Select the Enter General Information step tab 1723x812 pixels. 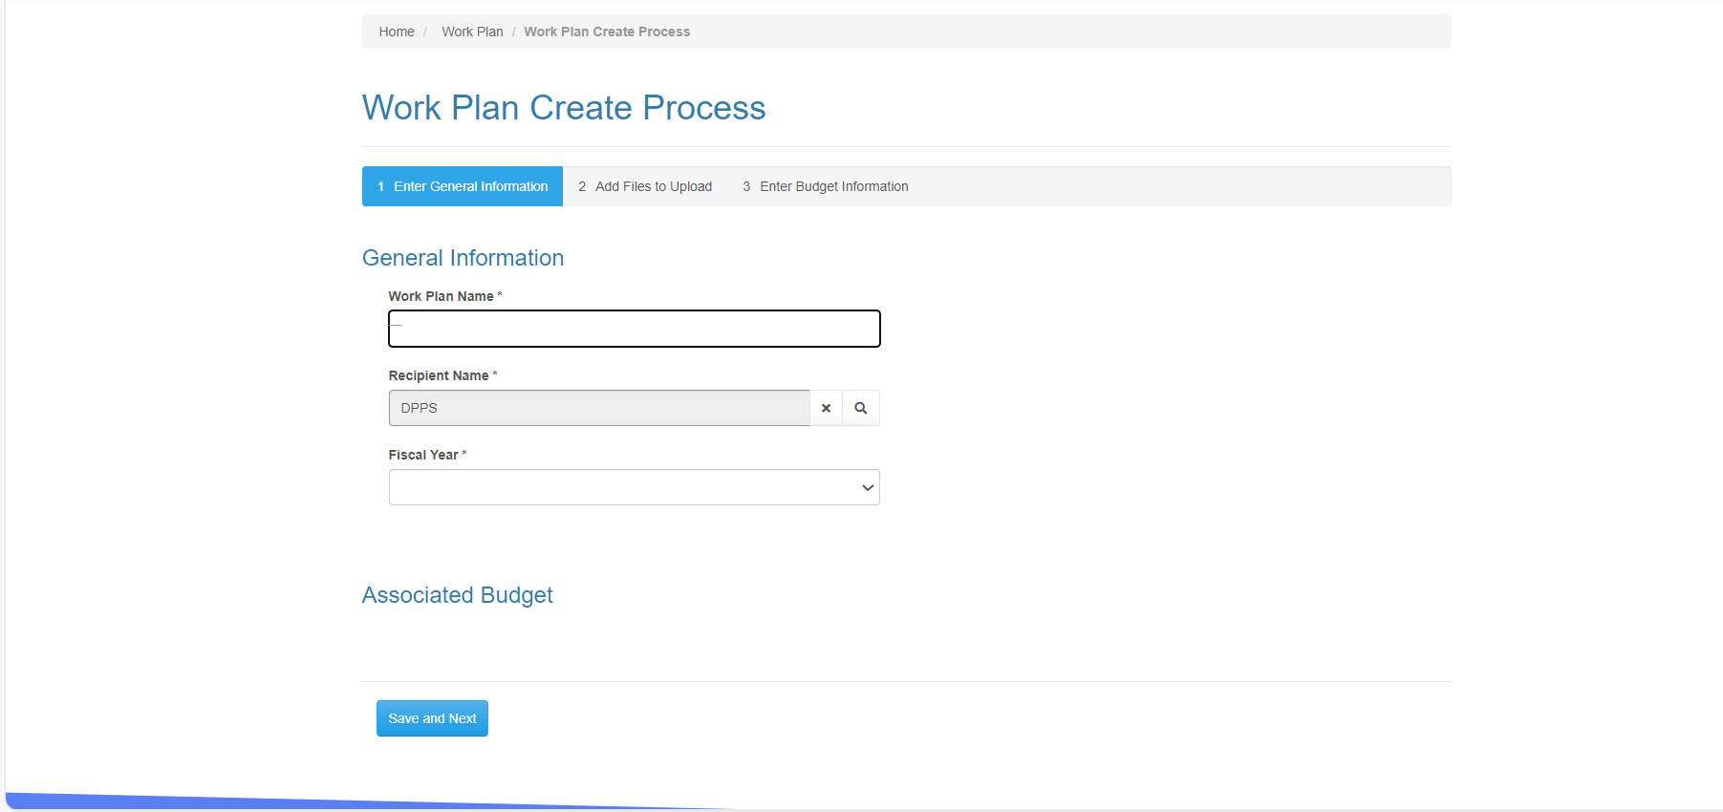[463, 186]
